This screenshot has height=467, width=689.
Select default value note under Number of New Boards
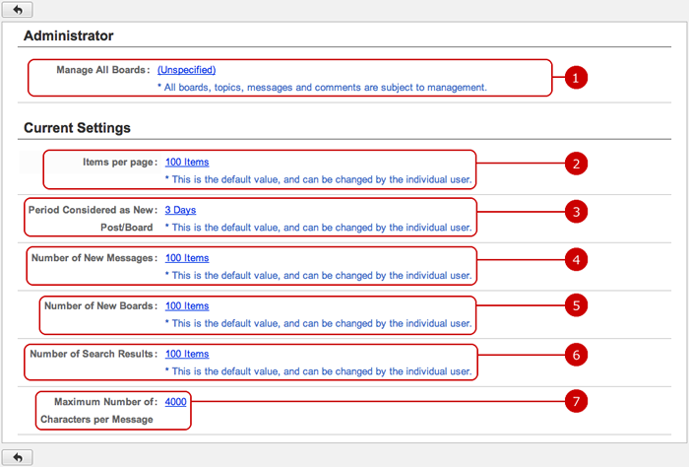click(x=318, y=323)
